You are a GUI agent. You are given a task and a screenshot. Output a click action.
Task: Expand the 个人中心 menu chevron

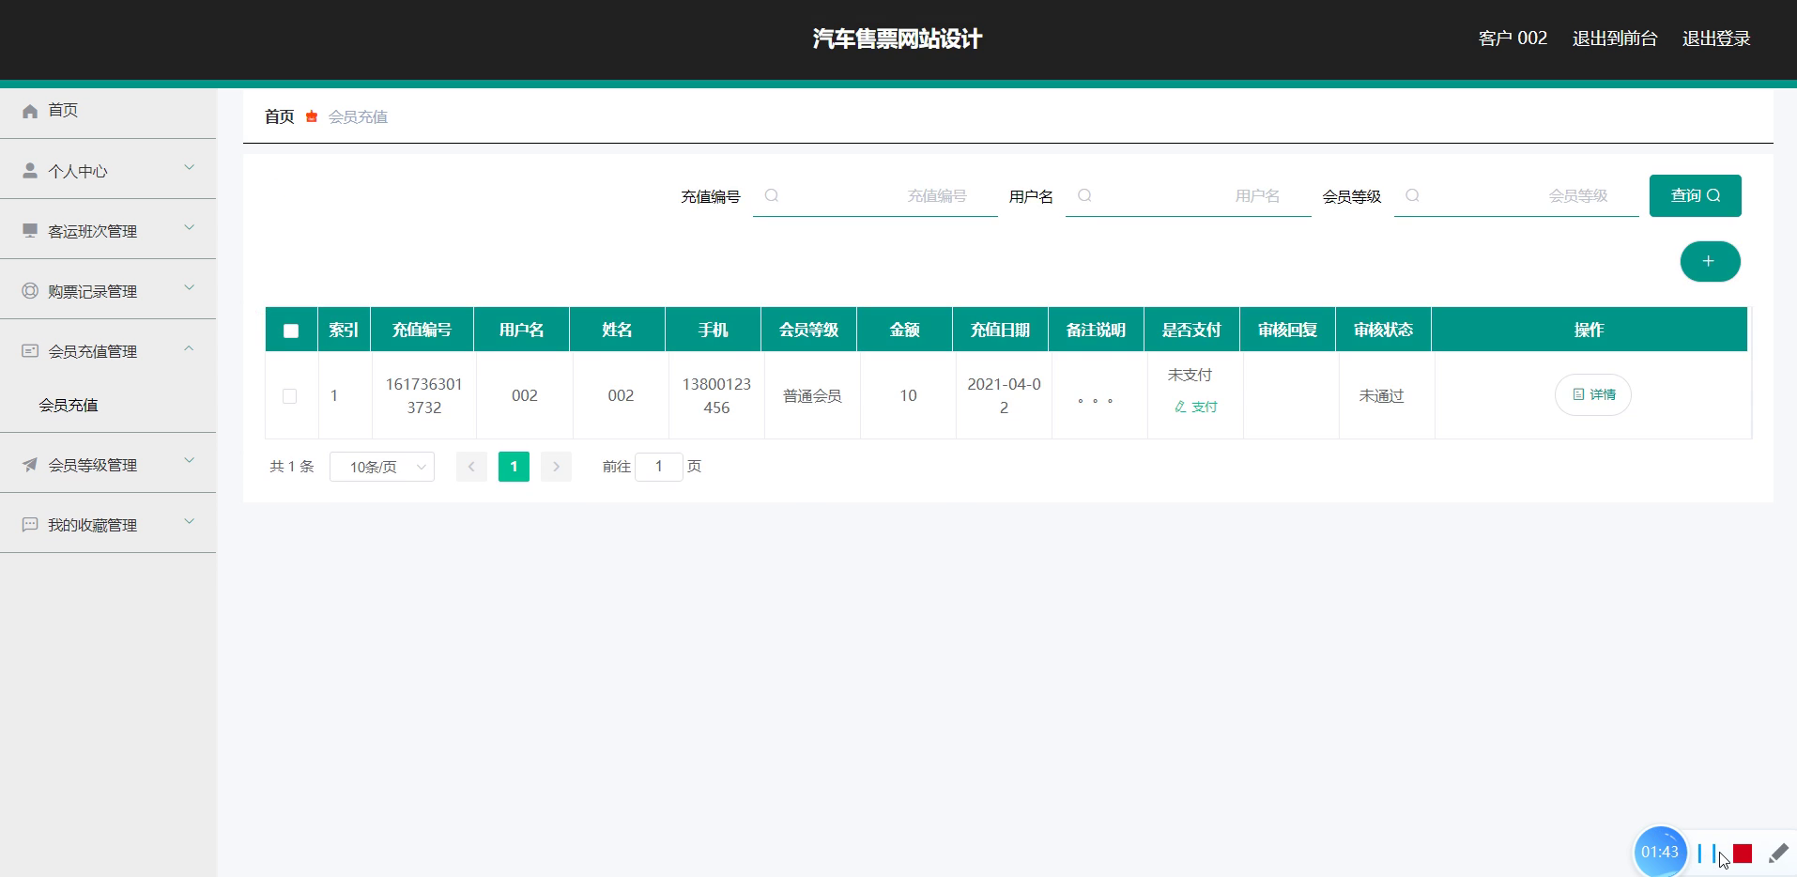click(x=189, y=168)
